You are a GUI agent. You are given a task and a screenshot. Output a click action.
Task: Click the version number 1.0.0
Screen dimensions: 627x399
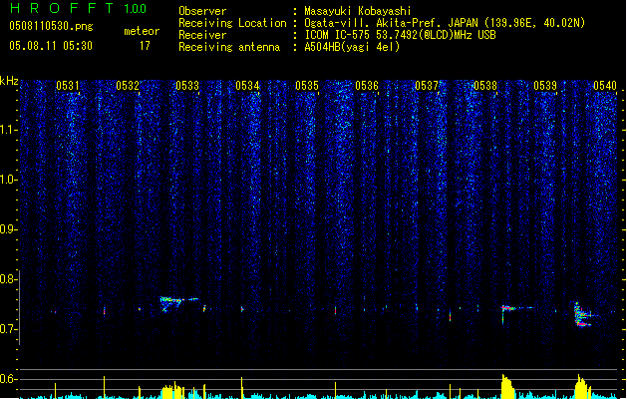tap(135, 9)
